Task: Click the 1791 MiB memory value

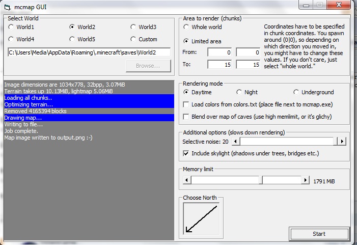Action: (x=324, y=181)
